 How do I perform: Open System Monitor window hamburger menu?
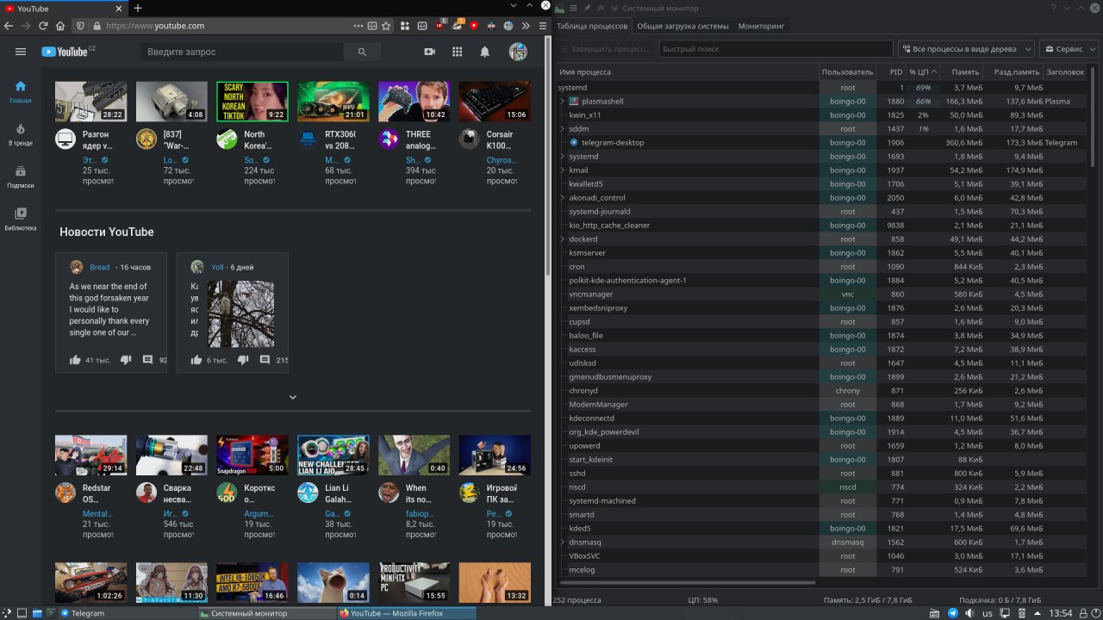pyautogui.click(x=574, y=8)
